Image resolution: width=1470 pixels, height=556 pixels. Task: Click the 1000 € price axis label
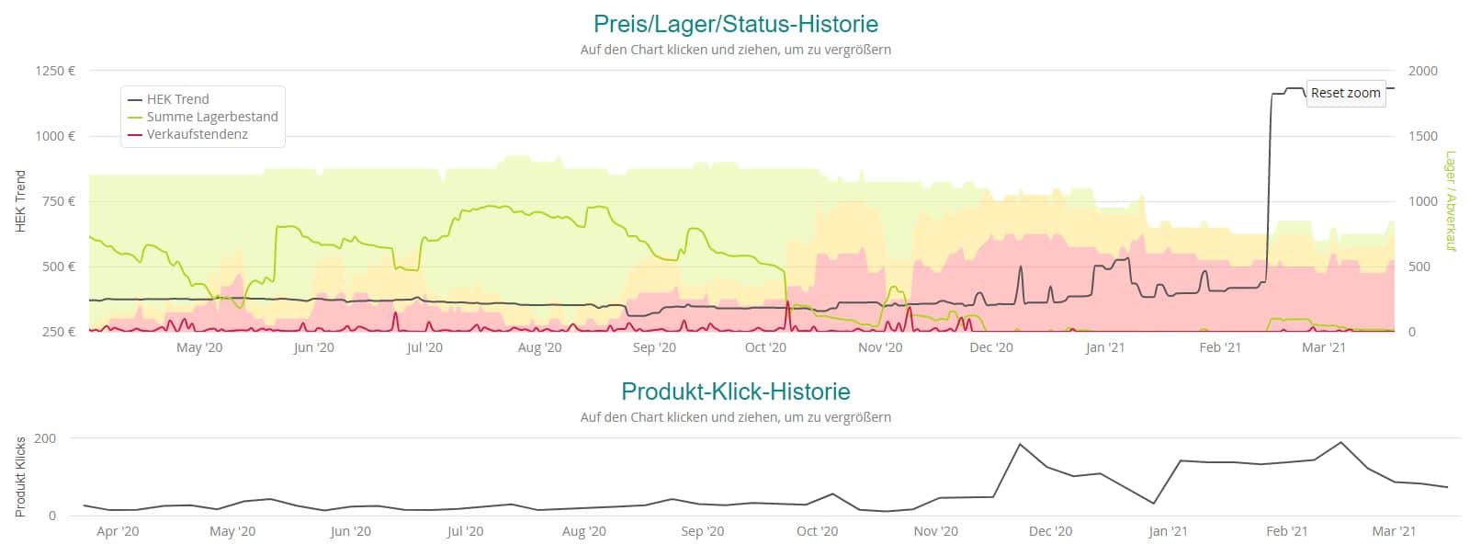[x=55, y=136]
